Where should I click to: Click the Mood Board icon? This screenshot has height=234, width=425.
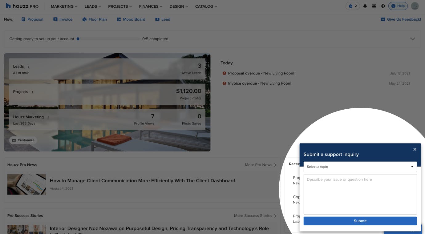click(119, 19)
